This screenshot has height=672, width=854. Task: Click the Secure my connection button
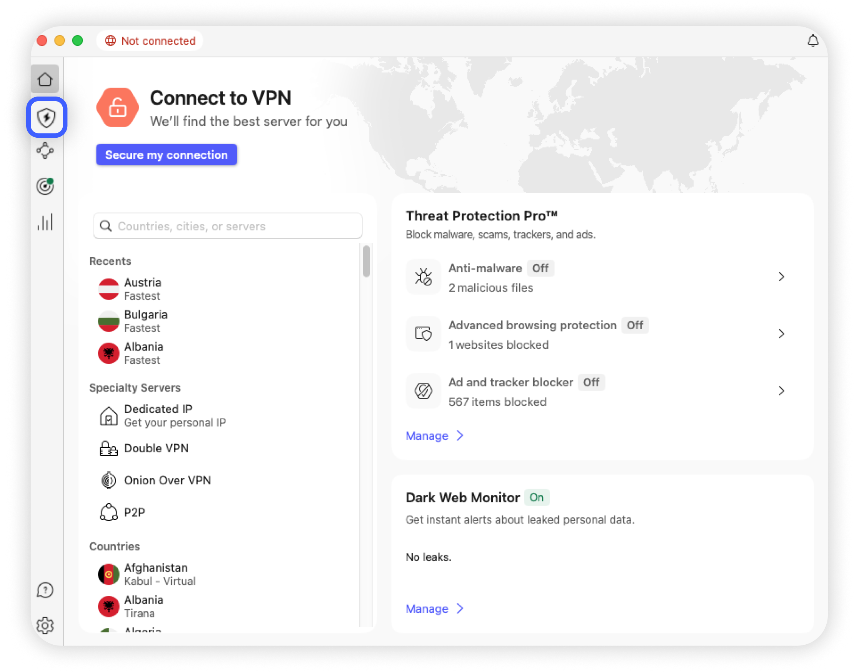click(x=167, y=155)
